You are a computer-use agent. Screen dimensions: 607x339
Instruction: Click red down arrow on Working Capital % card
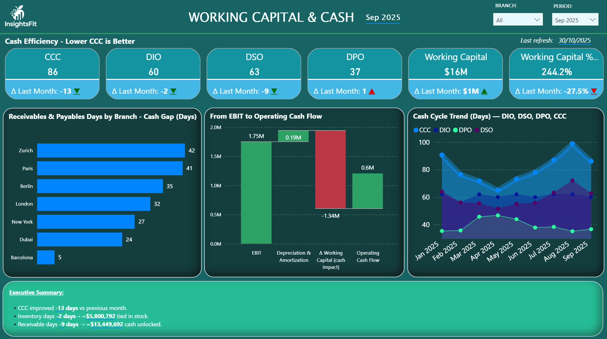(594, 91)
